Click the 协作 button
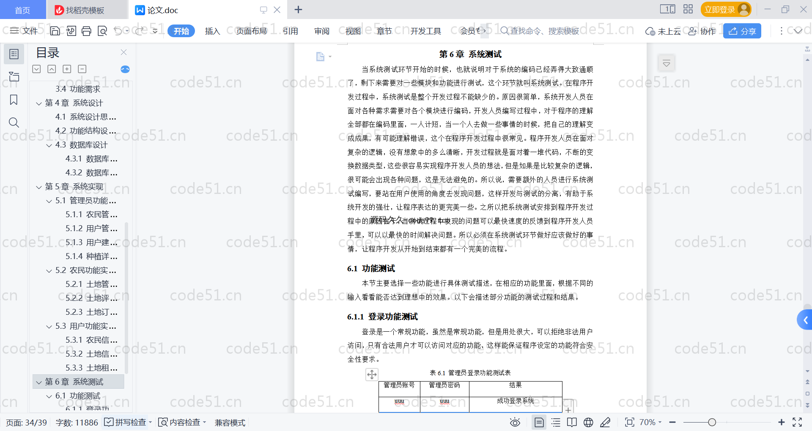Image resolution: width=812 pixels, height=431 pixels. (702, 31)
